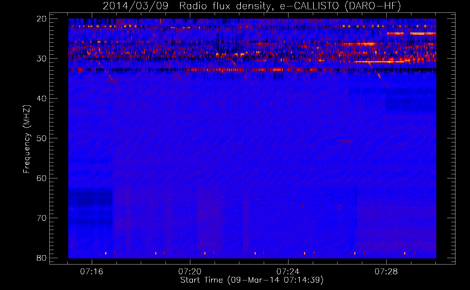Viewport: 470px width, 290px height.
Task: Click the time tick label 07:24
Action: 288,272
